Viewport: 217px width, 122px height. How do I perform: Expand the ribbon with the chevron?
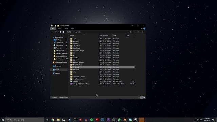pos(142,28)
